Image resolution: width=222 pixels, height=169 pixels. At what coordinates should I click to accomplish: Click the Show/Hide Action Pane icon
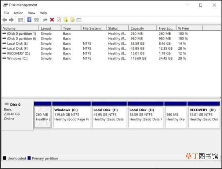click(x=36, y=20)
